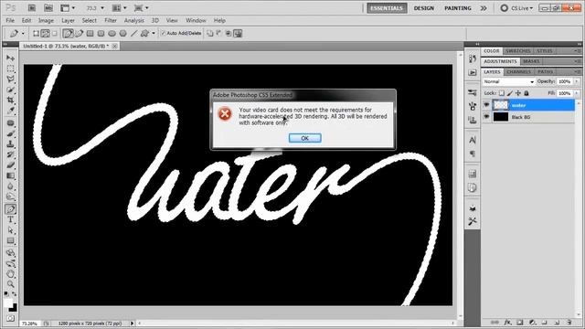Toggle the Auto Add/Delete checkbox
The image size is (585, 329).
tap(163, 33)
